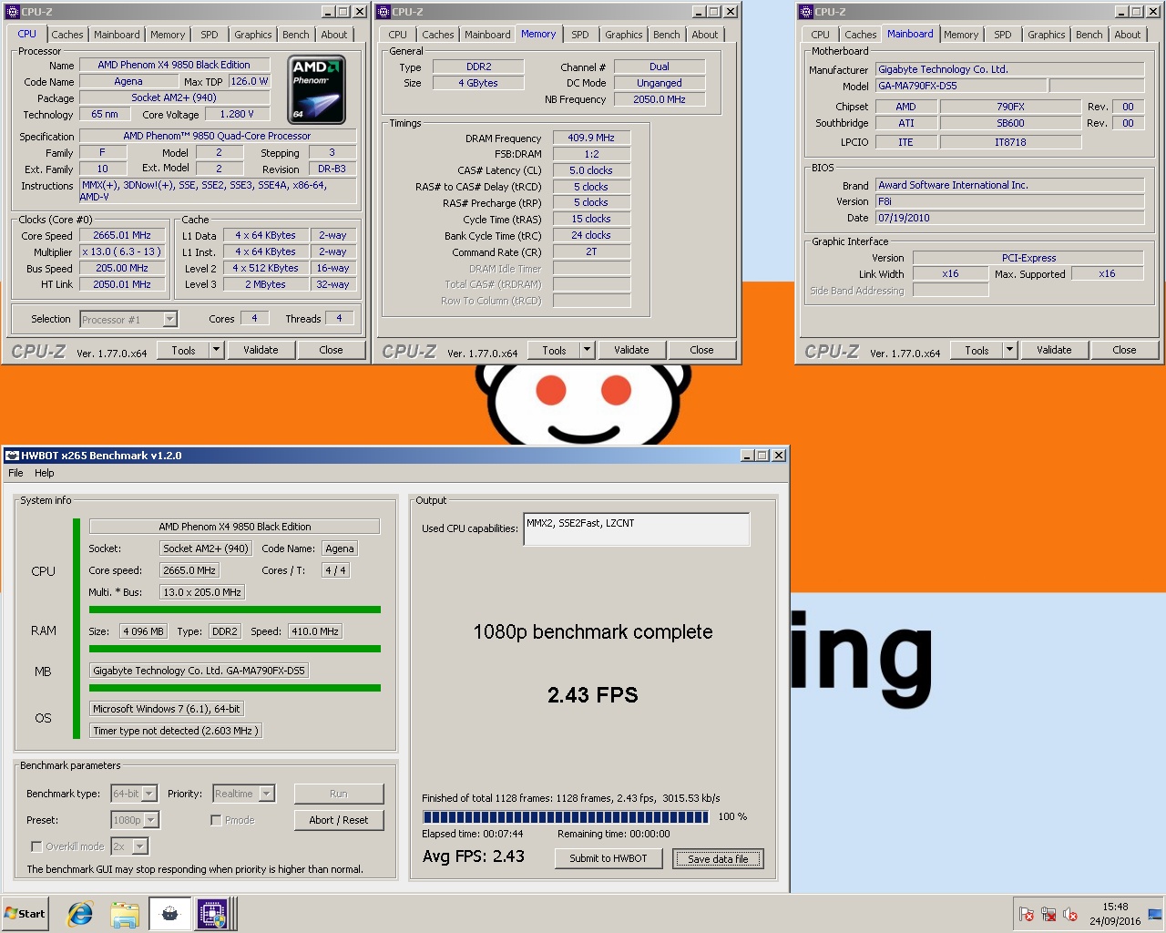Viewport: 1166px width, 933px height.
Task: Open the Overkill 2x dropdown
Action: coord(139,846)
